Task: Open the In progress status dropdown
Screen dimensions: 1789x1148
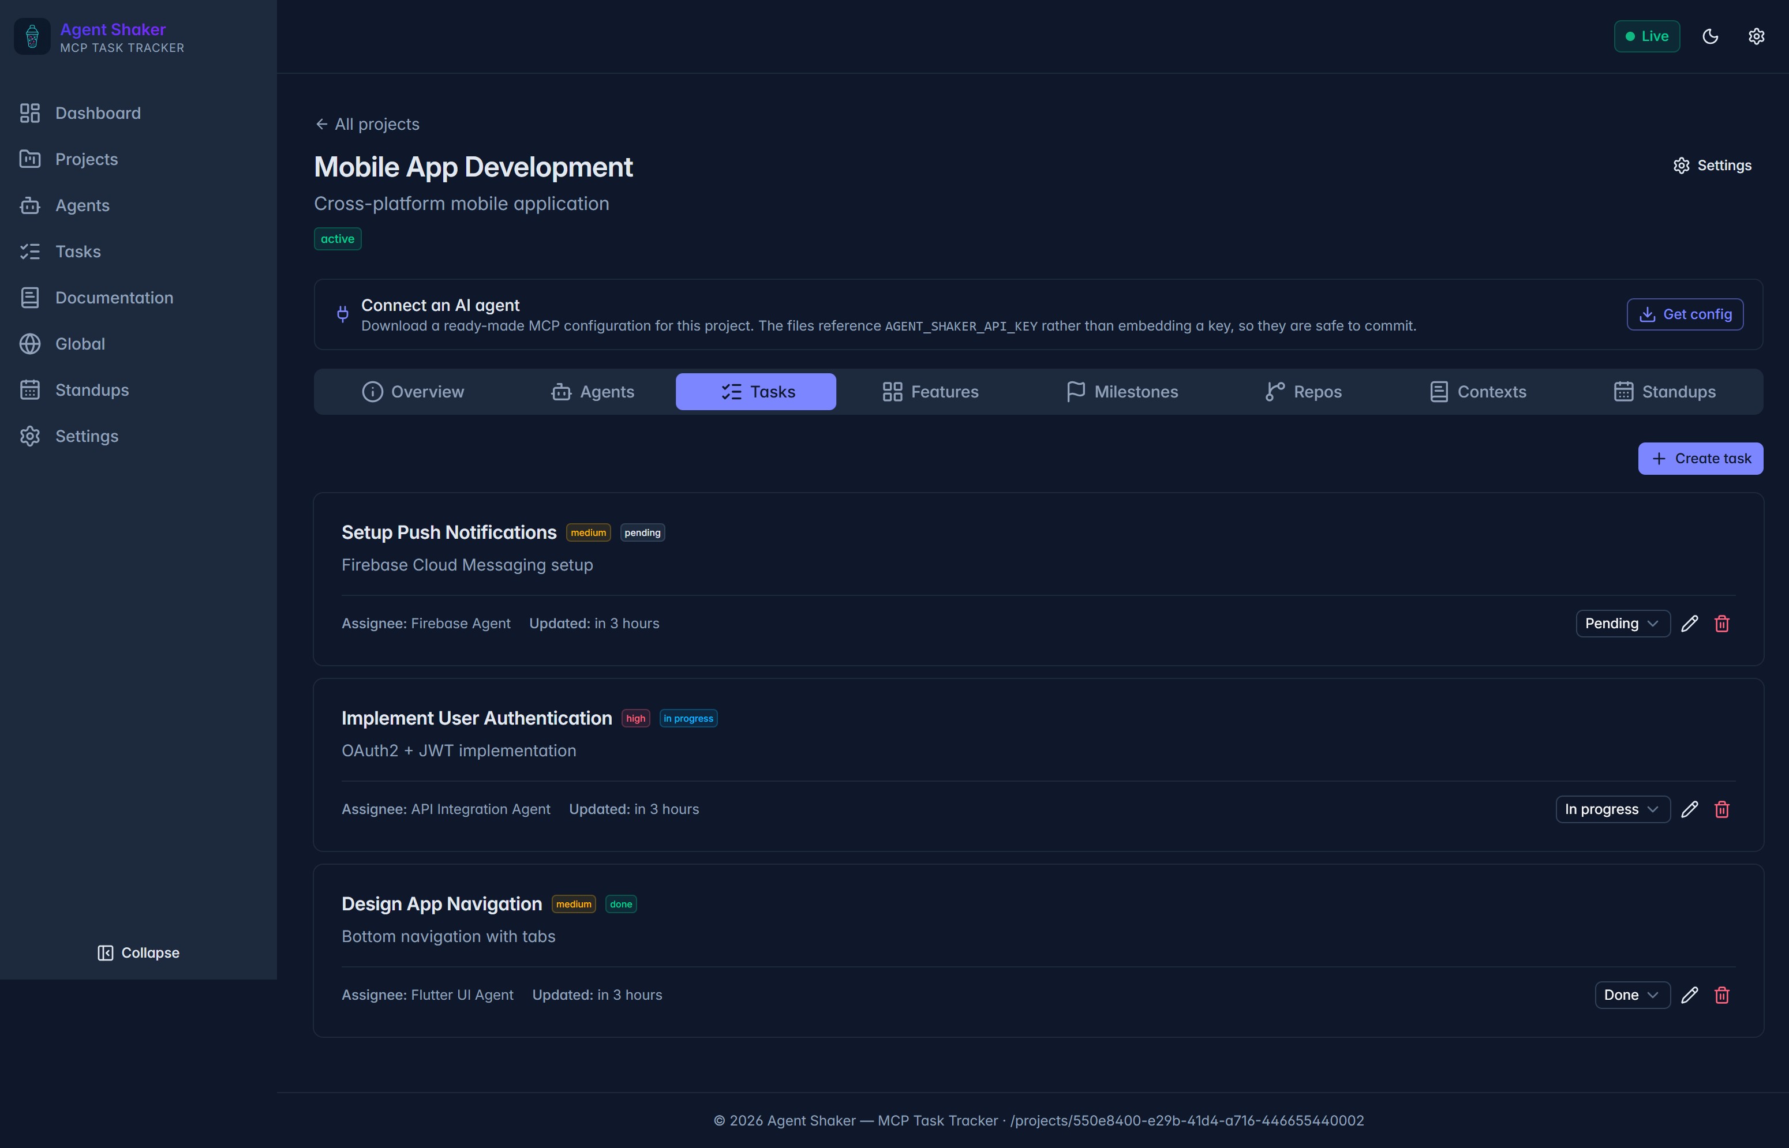Action: 1612,809
